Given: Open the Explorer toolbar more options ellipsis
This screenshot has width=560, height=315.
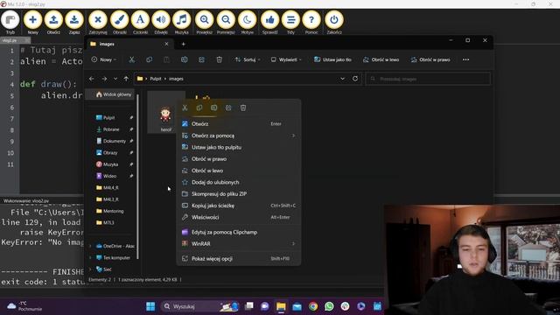Looking at the screenshot, I should 465,59.
